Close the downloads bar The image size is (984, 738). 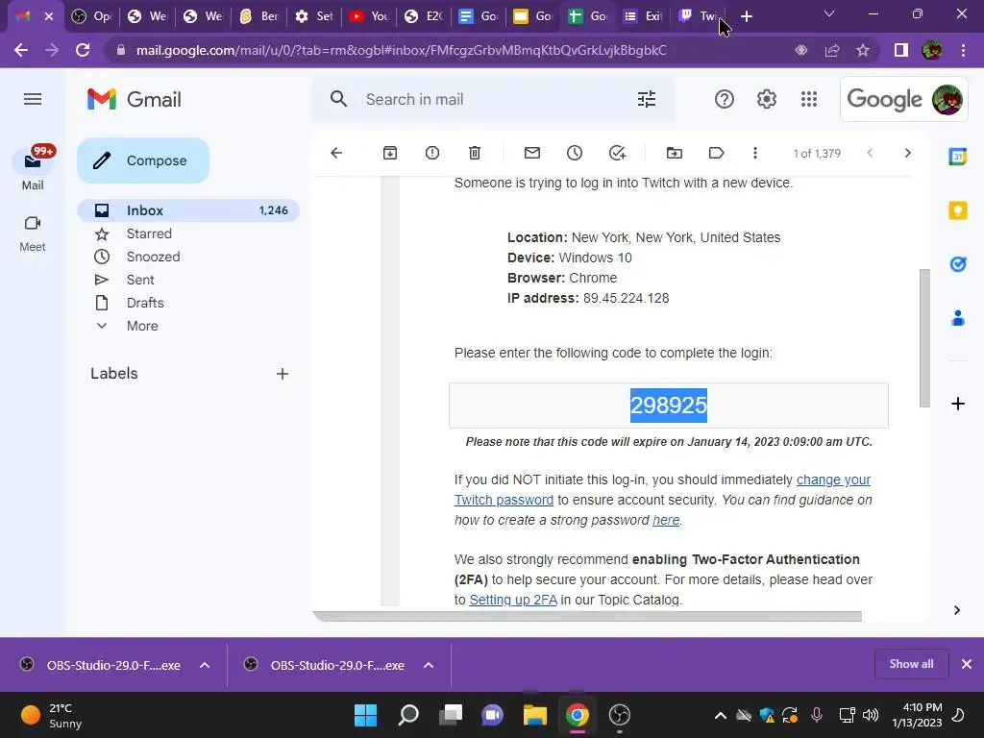point(967,664)
